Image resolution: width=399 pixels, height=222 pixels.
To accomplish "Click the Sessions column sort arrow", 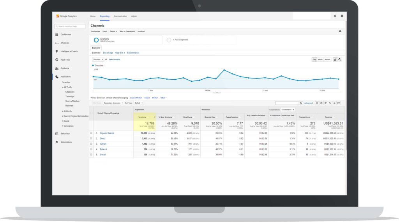I will [154, 117].
